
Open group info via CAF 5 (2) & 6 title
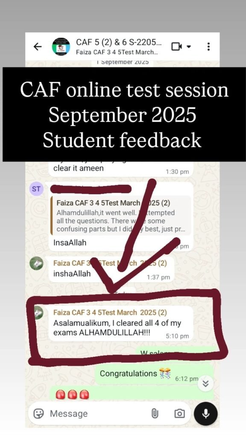pyautogui.click(x=119, y=42)
